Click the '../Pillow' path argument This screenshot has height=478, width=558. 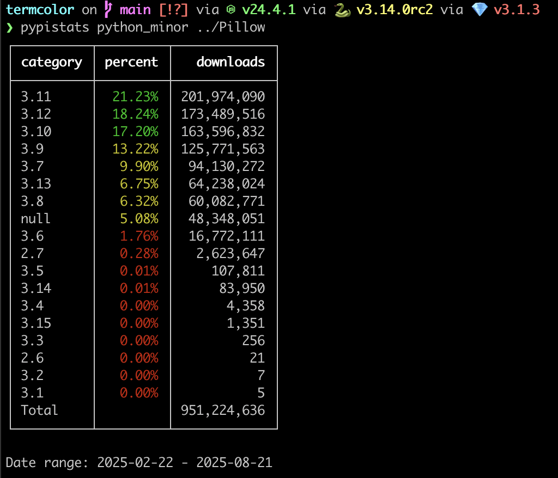(231, 27)
